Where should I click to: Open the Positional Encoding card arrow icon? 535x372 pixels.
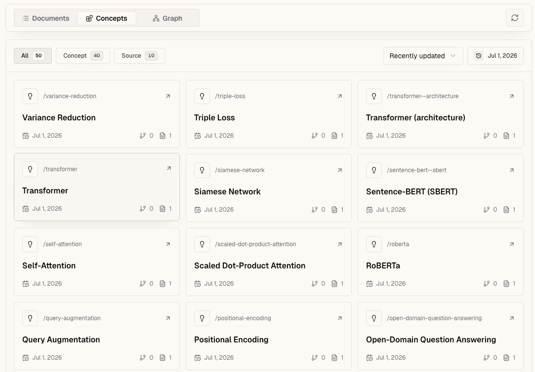pos(340,318)
